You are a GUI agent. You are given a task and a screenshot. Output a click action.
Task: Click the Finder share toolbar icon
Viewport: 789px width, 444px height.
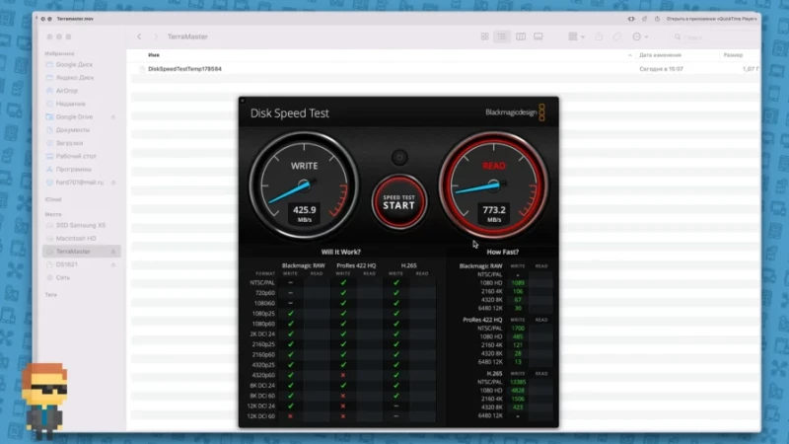point(599,37)
